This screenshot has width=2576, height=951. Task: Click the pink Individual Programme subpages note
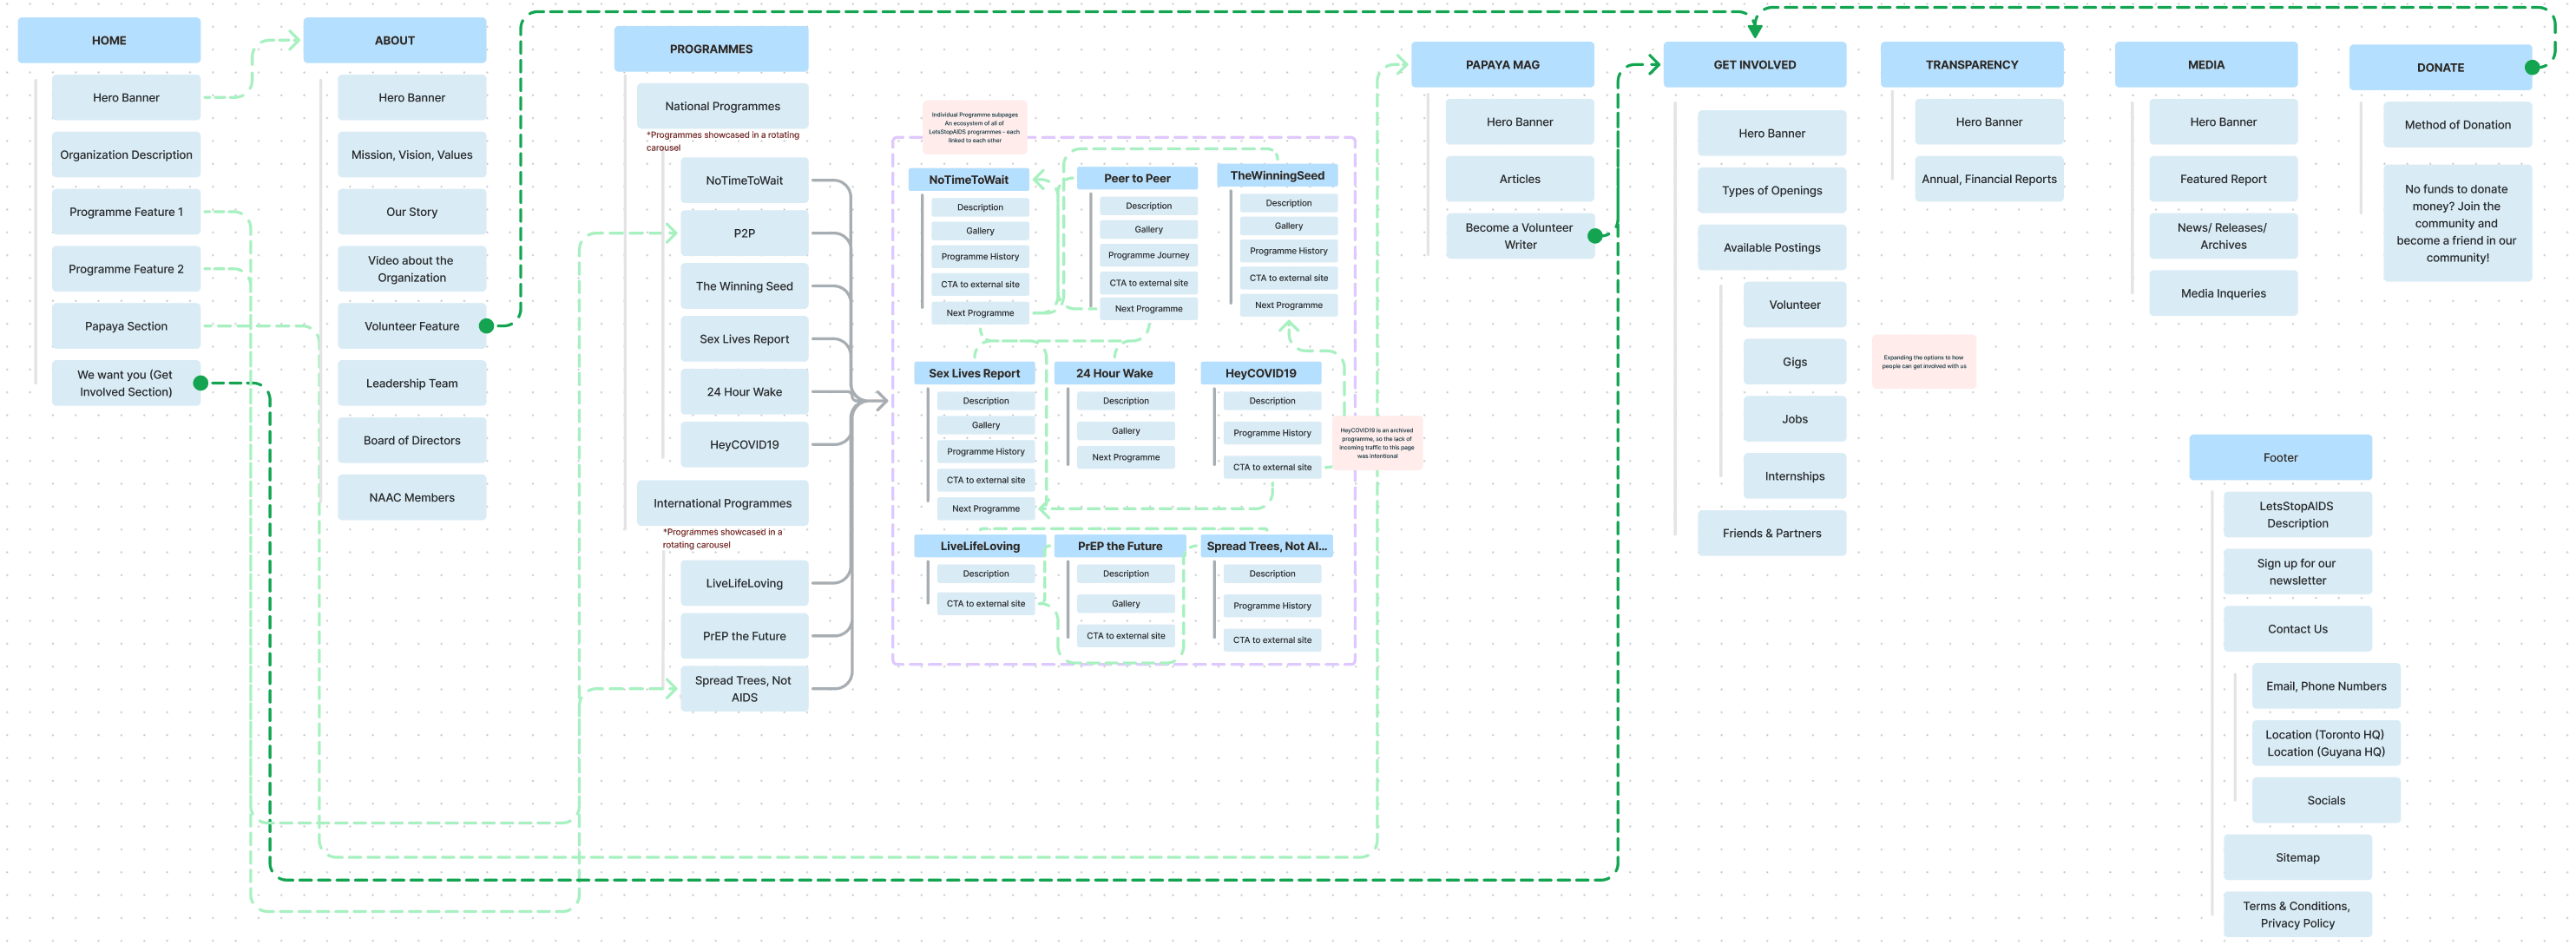point(974,127)
